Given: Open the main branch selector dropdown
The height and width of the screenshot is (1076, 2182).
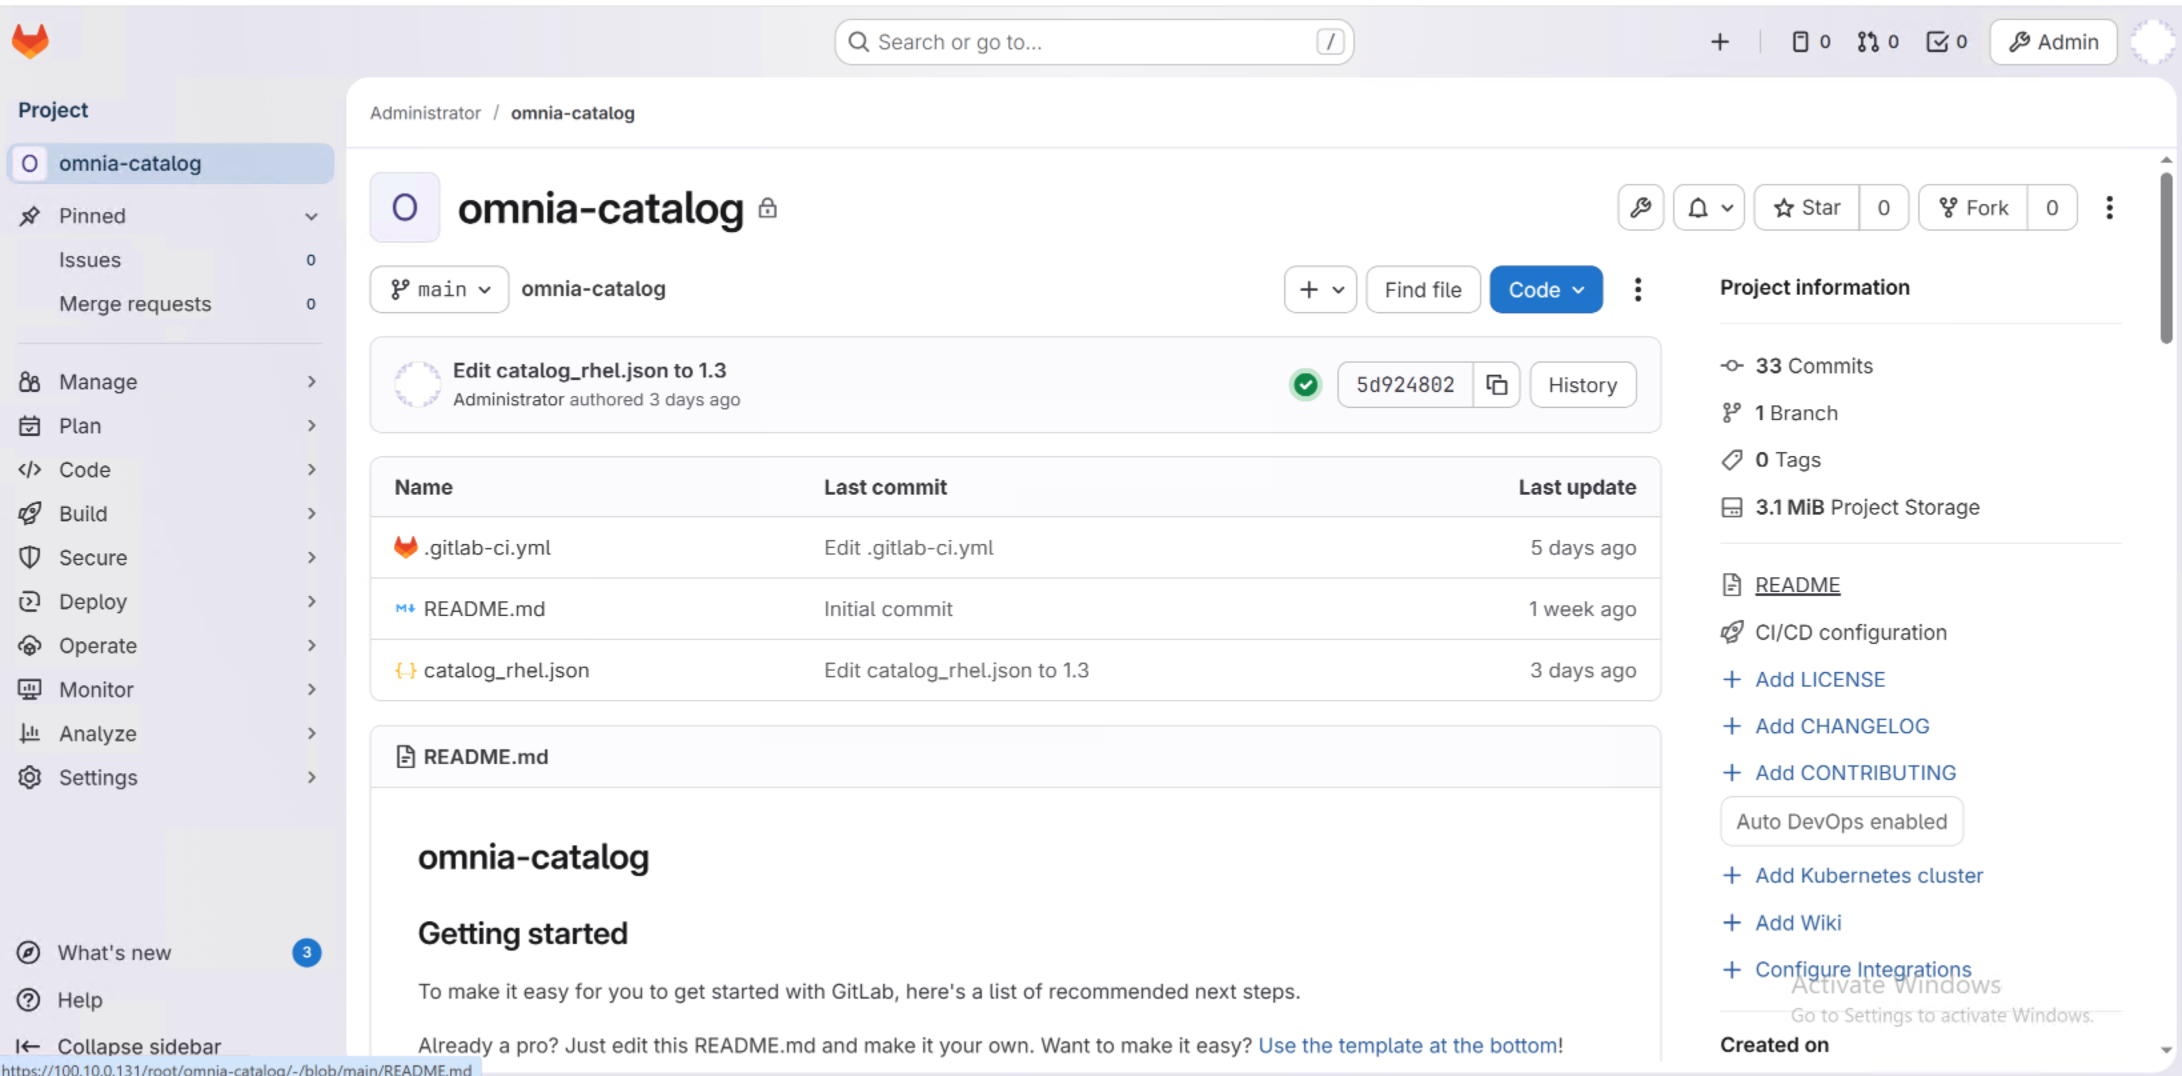Looking at the screenshot, I should point(439,290).
